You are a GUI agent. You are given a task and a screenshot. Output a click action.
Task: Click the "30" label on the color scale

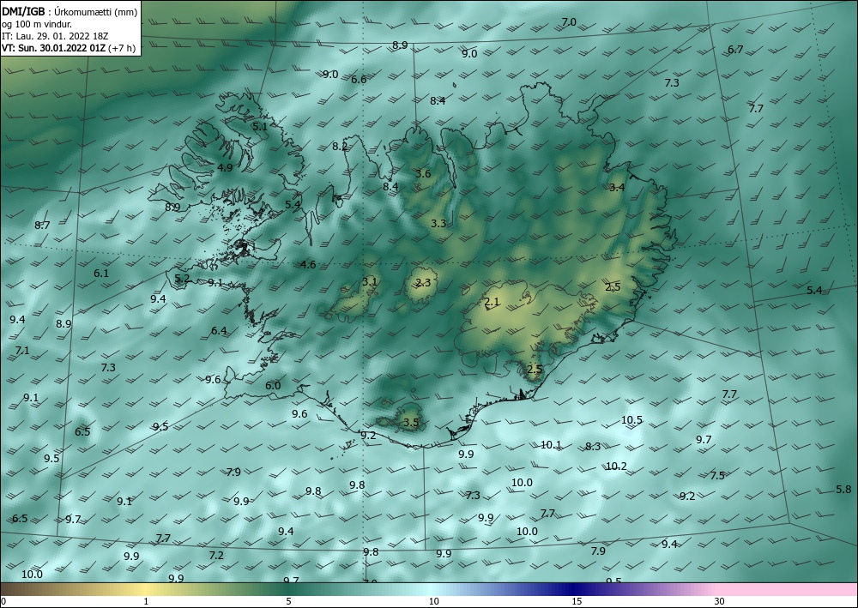(720, 601)
